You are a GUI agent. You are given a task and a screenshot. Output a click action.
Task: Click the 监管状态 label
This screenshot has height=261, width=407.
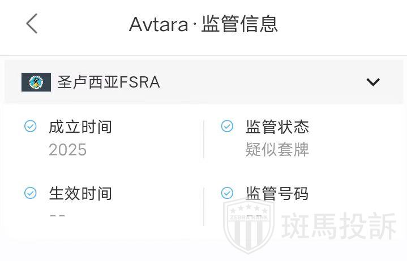(277, 127)
